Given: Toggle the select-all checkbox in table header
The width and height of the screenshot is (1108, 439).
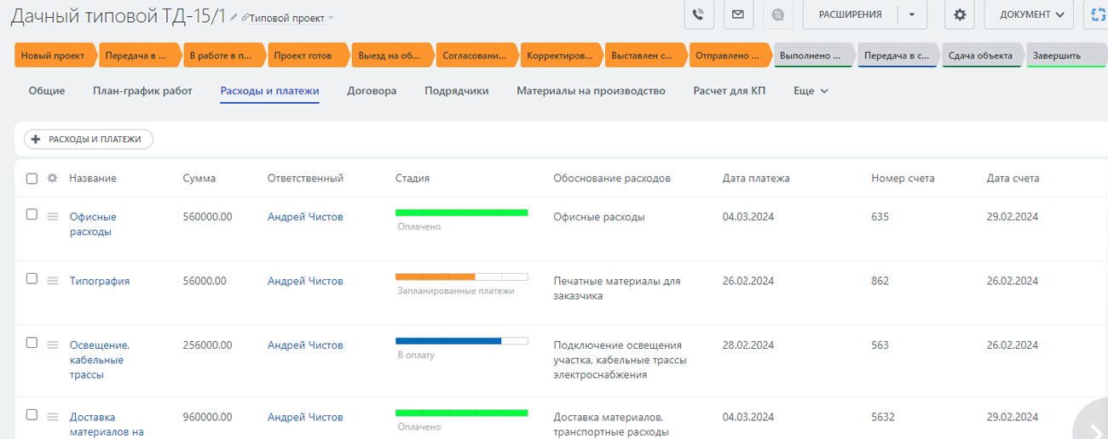Looking at the screenshot, I should (32, 179).
